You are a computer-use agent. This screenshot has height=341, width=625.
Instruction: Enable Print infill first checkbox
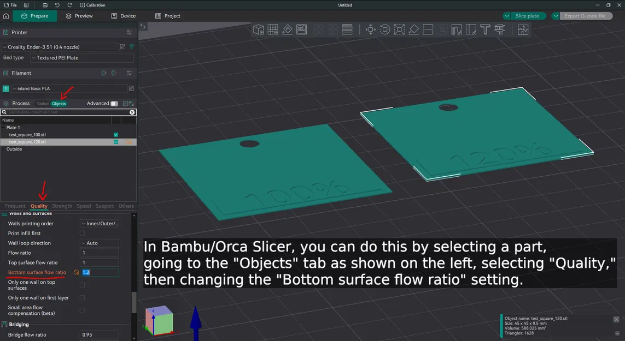[x=82, y=234]
